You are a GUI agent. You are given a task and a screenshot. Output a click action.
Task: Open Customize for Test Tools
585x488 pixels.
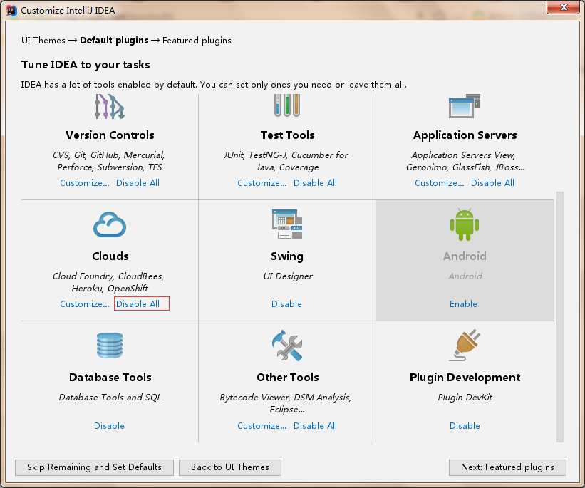point(262,183)
